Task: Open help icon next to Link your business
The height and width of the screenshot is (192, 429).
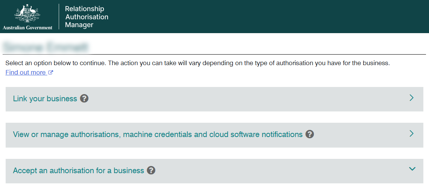Action: pyautogui.click(x=84, y=99)
